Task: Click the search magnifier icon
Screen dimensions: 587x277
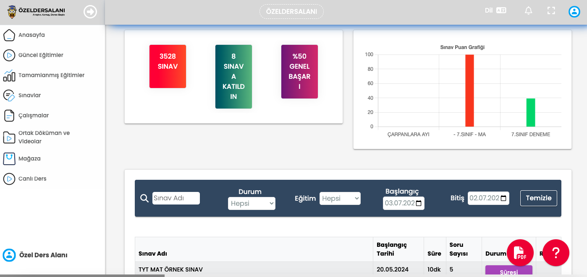Action: pyautogui.click(x=144, y=198)
